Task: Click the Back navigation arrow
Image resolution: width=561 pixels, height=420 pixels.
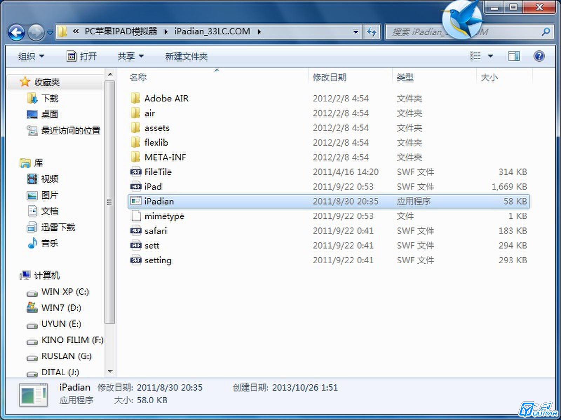Action: pos(16,33)
